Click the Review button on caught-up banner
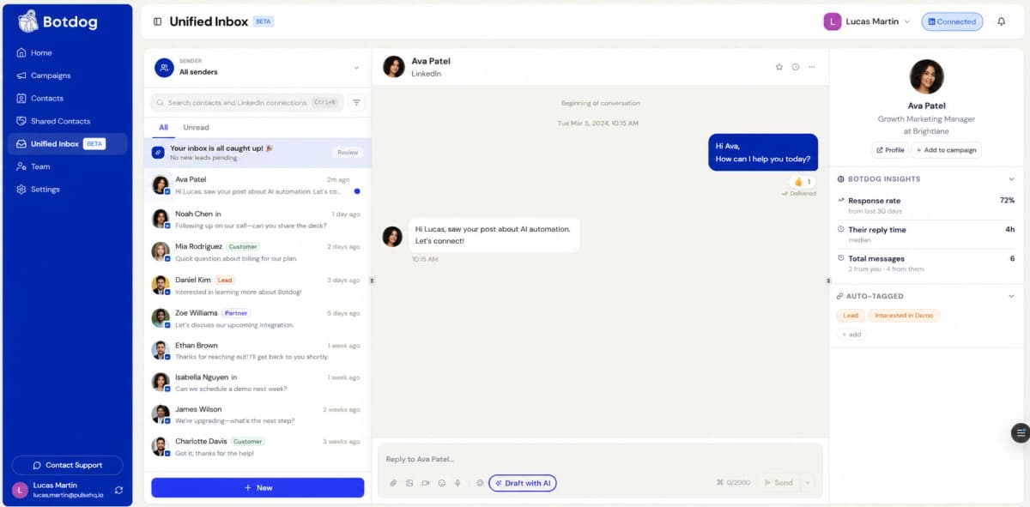Viewport: 1030px width, 507px height. pyautogui.click(x=348, y=153)
